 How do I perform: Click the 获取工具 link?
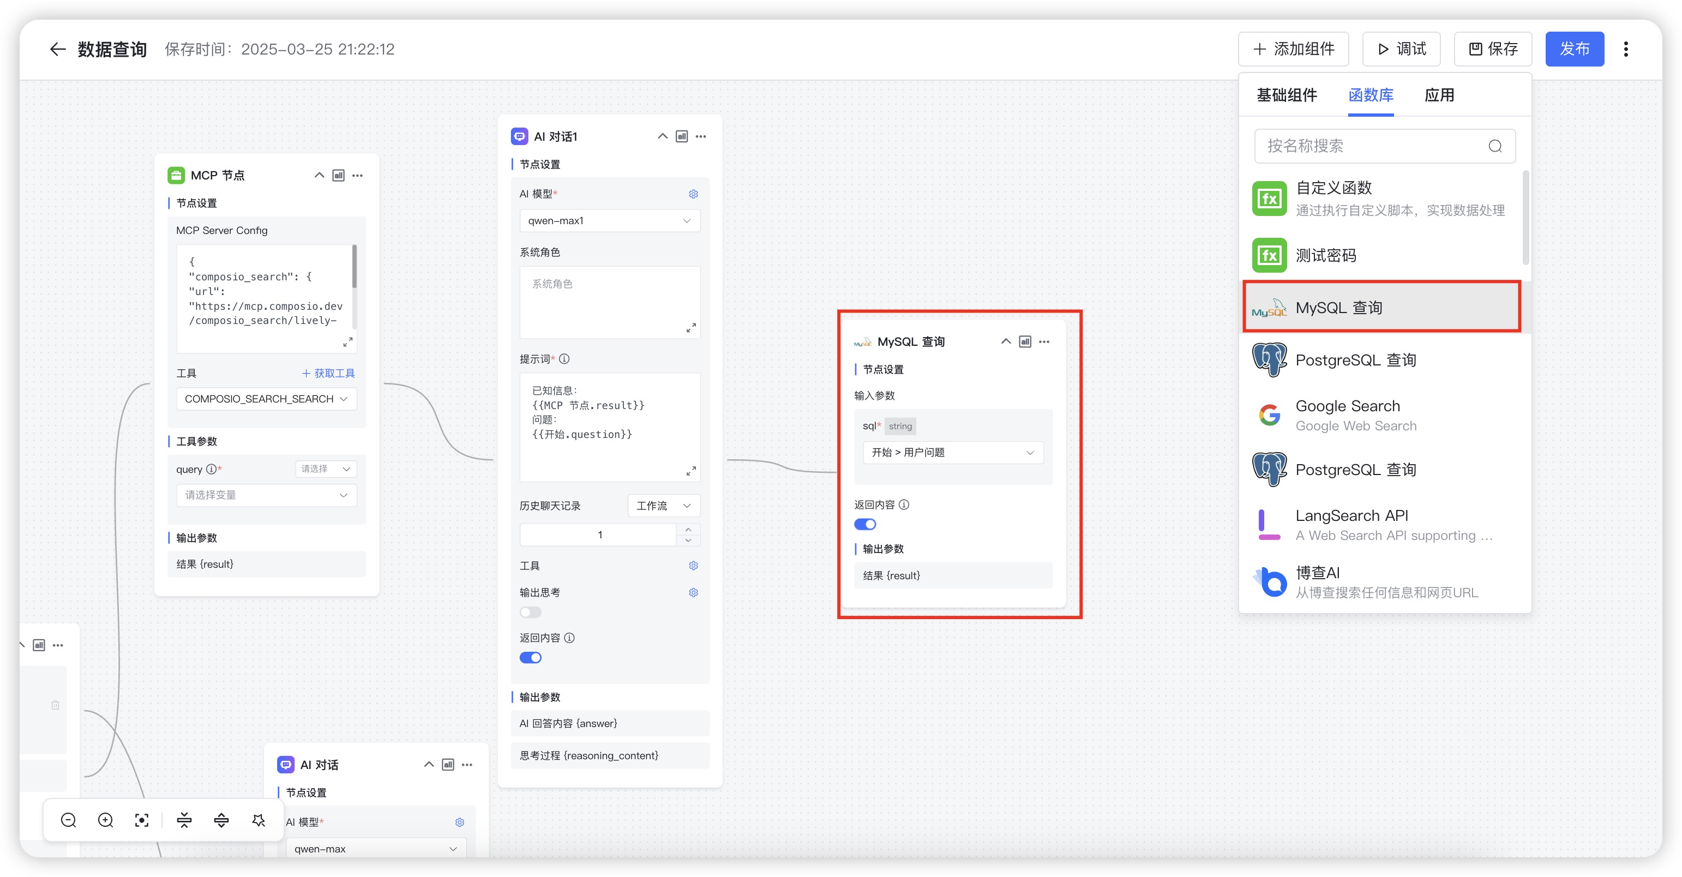coord(328,374)
